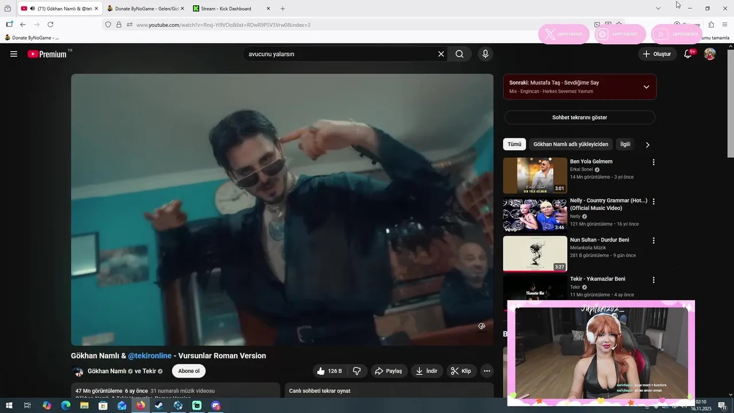
Task: Open Firefox application hamburger menu
Action: (725, 25)
